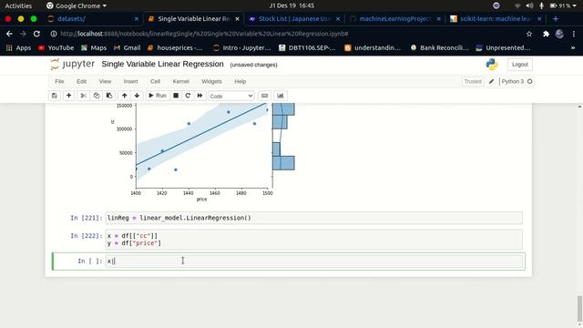The width and height of the screenshot is (583, 328).
Task: Open the system volume indicator
Action: (x=529, y=5)
